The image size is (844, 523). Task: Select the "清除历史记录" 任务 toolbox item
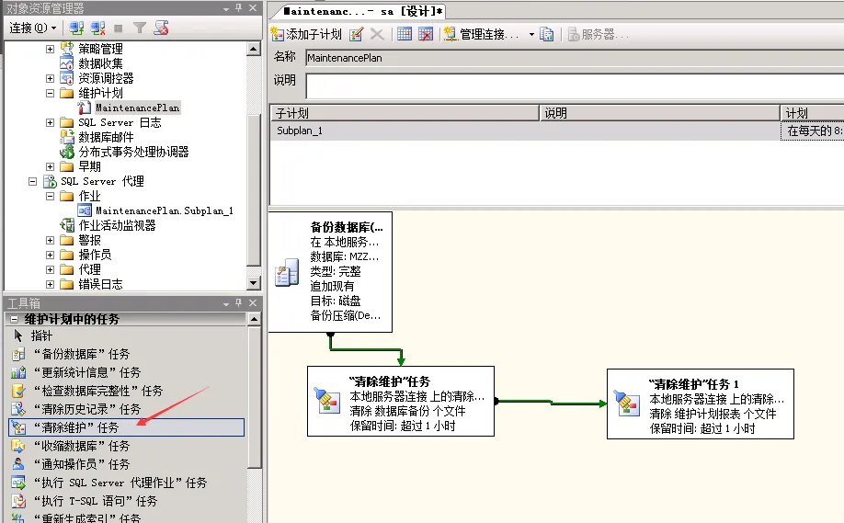[x=127, y=409]
